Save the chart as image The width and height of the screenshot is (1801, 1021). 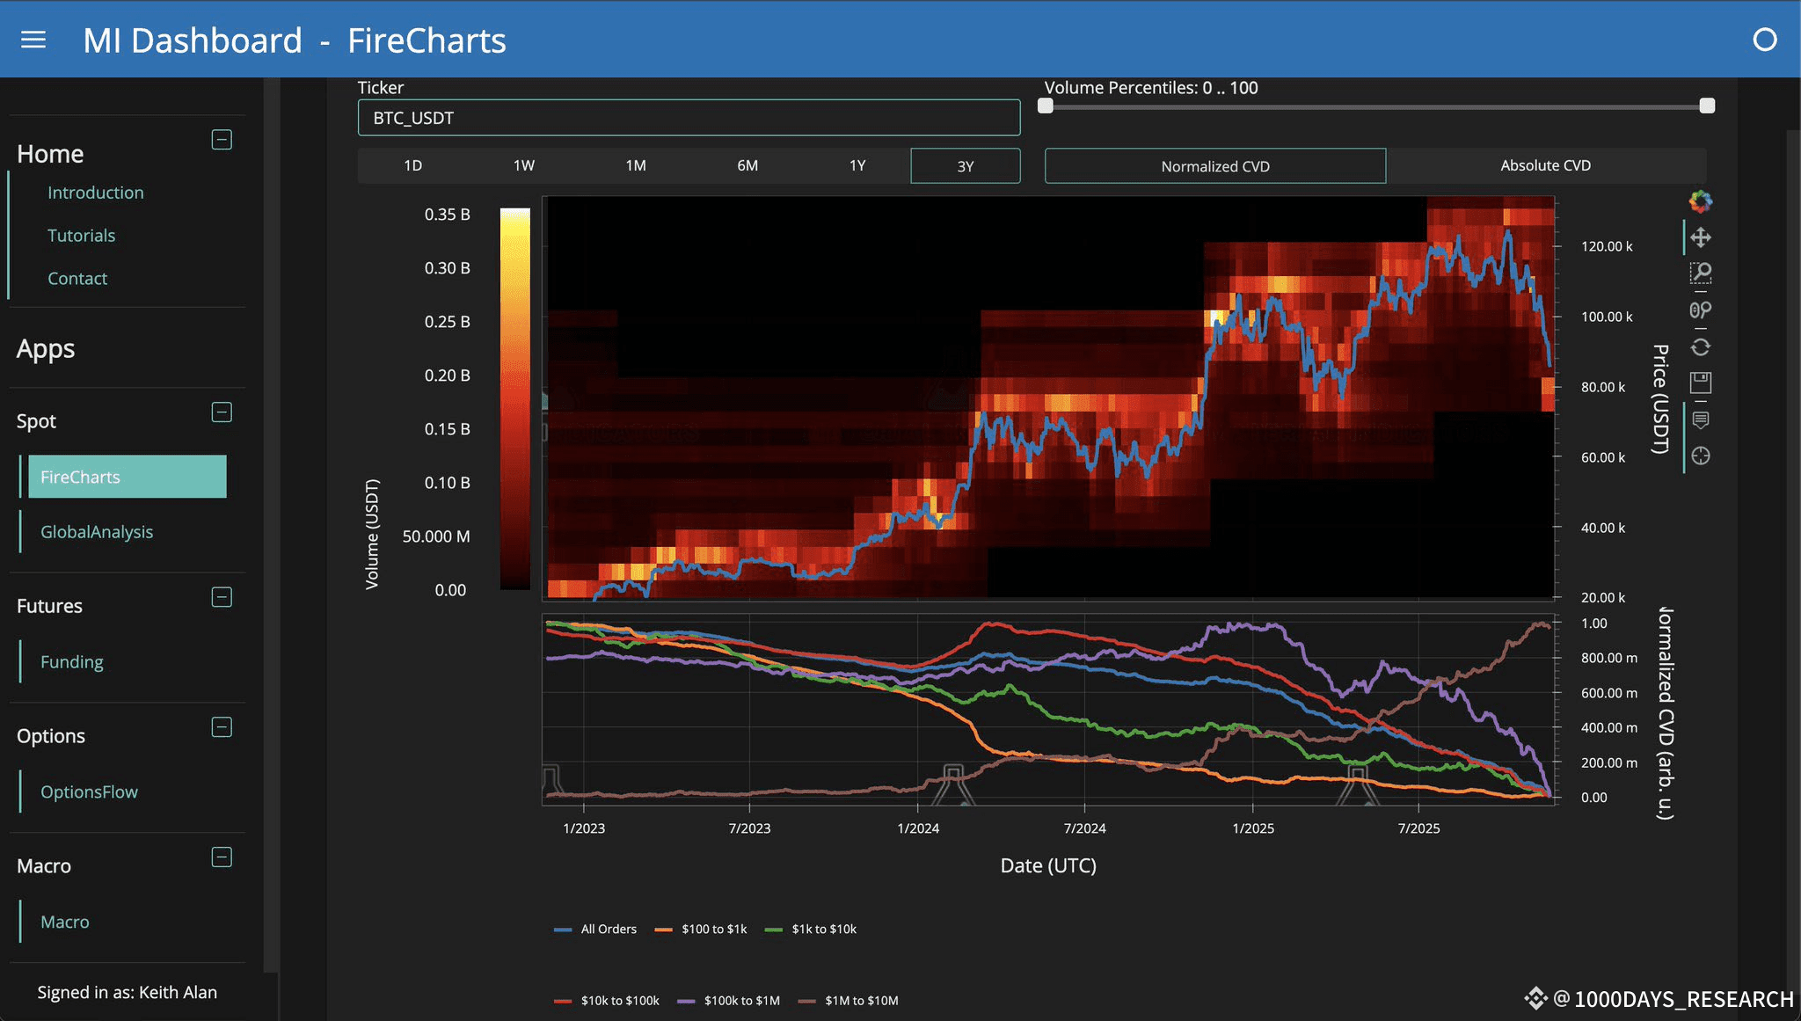point(1701,383)
